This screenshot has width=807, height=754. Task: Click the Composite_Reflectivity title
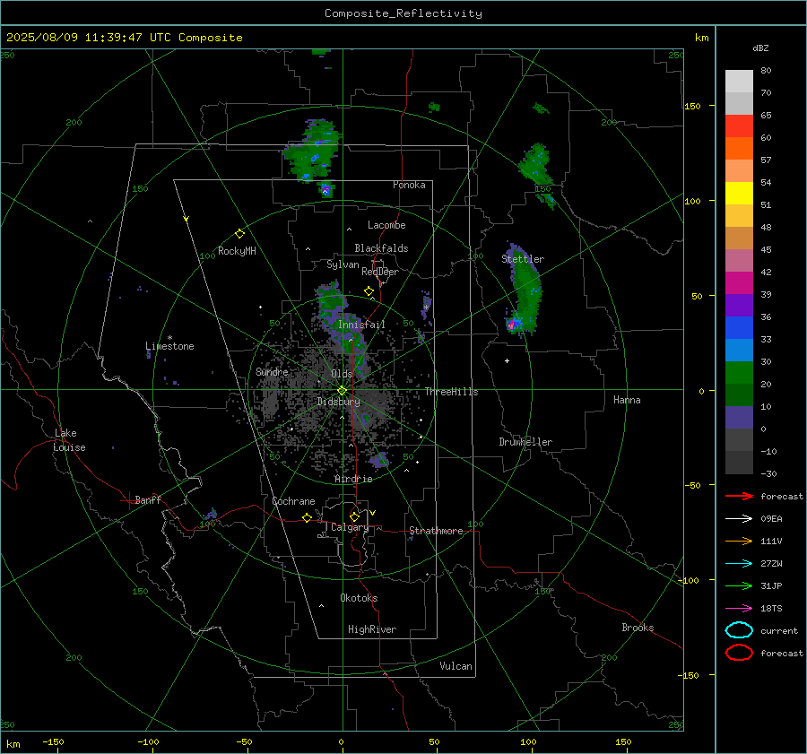tap(403, 13)
